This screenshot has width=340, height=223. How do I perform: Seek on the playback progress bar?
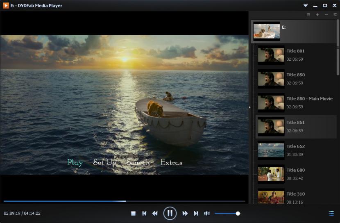coord(124,201)
